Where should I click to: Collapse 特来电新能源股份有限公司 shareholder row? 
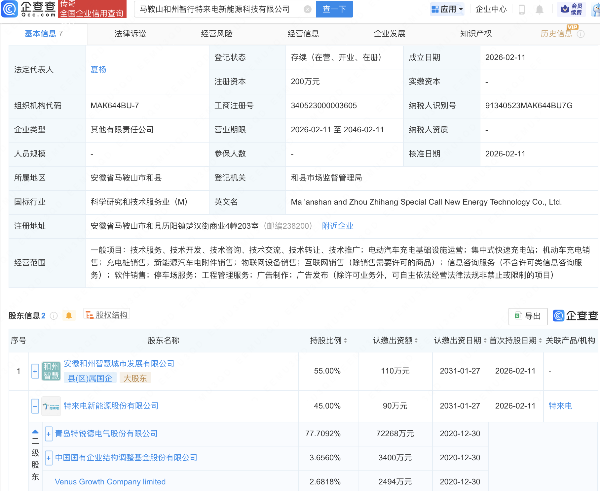click(35, 406)
